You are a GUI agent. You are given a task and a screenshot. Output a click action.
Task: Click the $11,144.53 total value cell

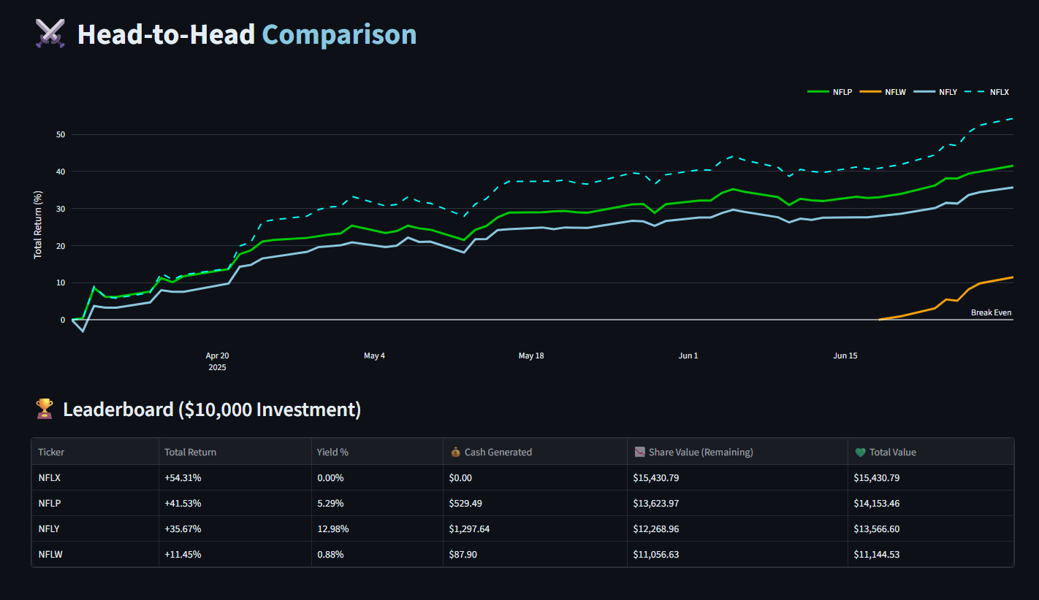click(x=931, y=554)
